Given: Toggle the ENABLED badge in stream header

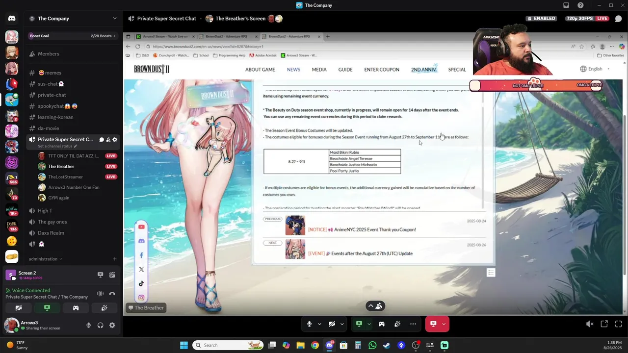Looking at the screenshot, I should click(x=541, y=19).
